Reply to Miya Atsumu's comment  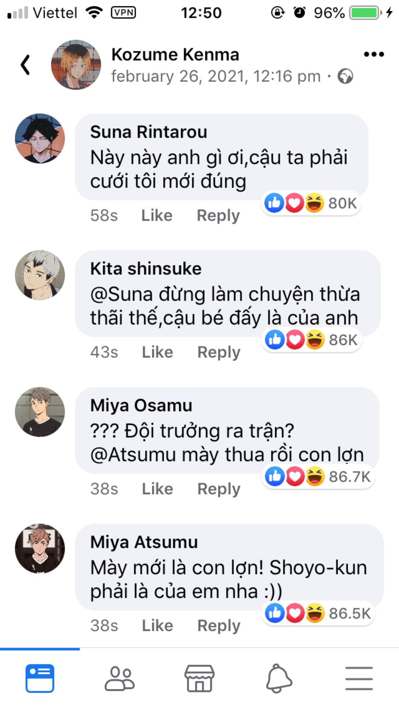pos(219,626)
